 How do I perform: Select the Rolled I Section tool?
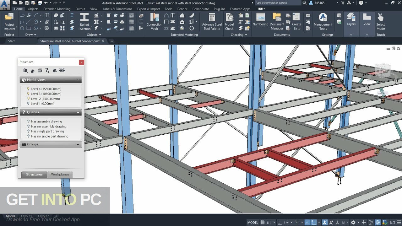coord(84,22)
